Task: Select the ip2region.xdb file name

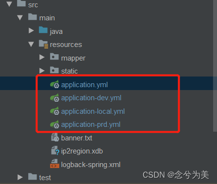Action: [82, 152]
